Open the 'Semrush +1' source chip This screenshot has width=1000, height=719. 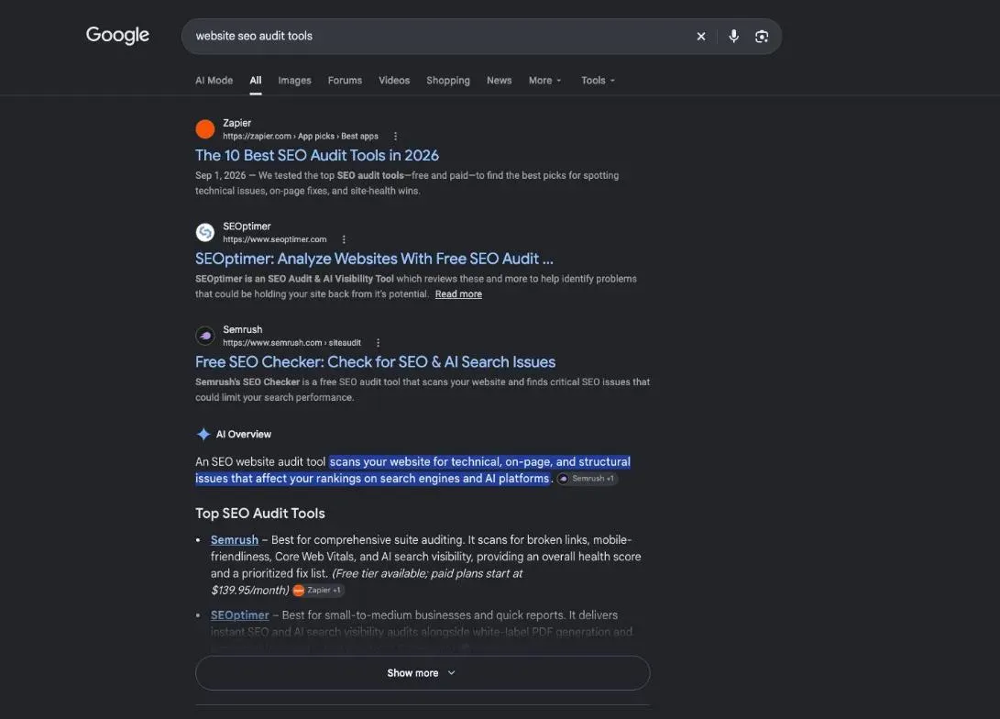587,479
